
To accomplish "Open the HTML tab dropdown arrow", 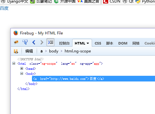I will [x=88, y=43].
